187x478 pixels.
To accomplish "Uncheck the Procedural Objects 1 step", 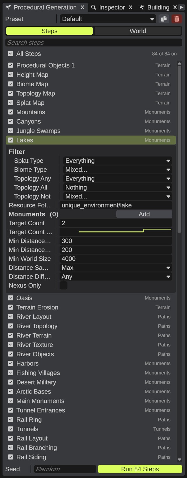I will pos(11,65).
